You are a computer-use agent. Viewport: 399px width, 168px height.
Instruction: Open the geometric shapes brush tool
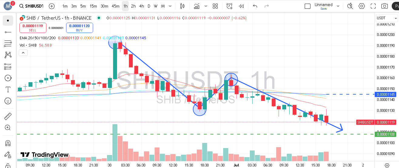pyautogui.click(x=8, y=78)
